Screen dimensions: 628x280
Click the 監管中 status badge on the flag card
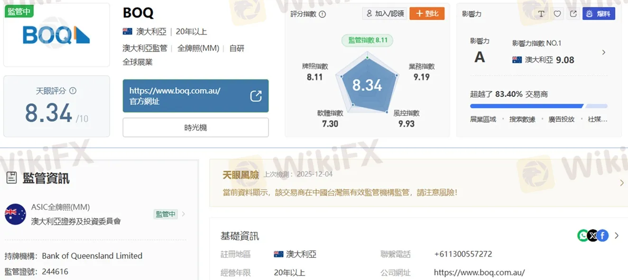tap(19, 10)
